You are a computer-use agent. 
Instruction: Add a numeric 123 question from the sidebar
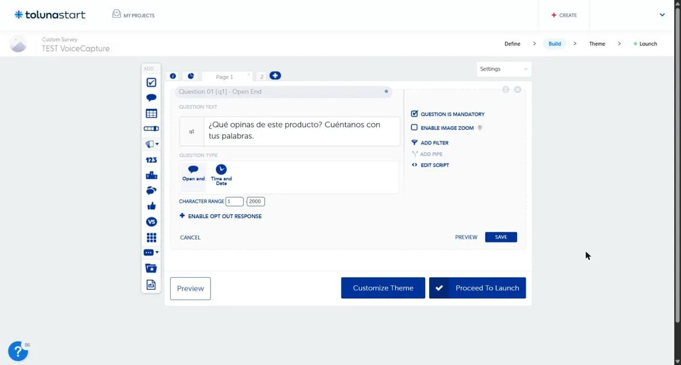152,160
